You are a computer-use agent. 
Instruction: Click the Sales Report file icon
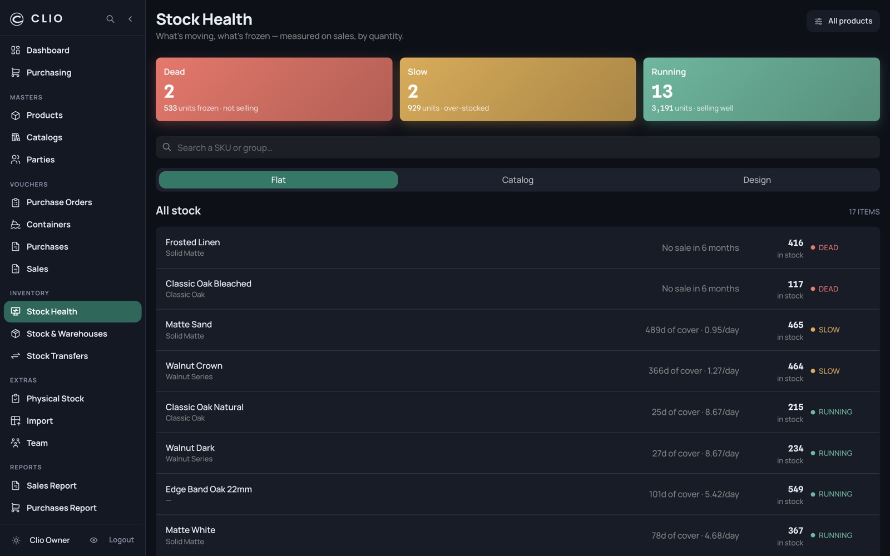coord(16,486)
